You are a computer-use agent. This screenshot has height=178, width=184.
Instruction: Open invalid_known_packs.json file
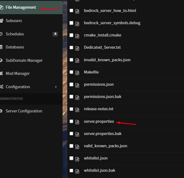coord(107,60)
